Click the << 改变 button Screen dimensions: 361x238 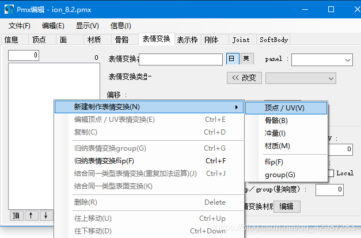click(x=244, y=78)
